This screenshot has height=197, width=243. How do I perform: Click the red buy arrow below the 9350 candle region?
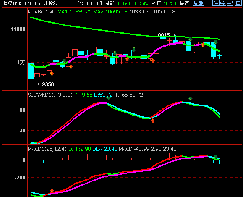tap(52, 73)
